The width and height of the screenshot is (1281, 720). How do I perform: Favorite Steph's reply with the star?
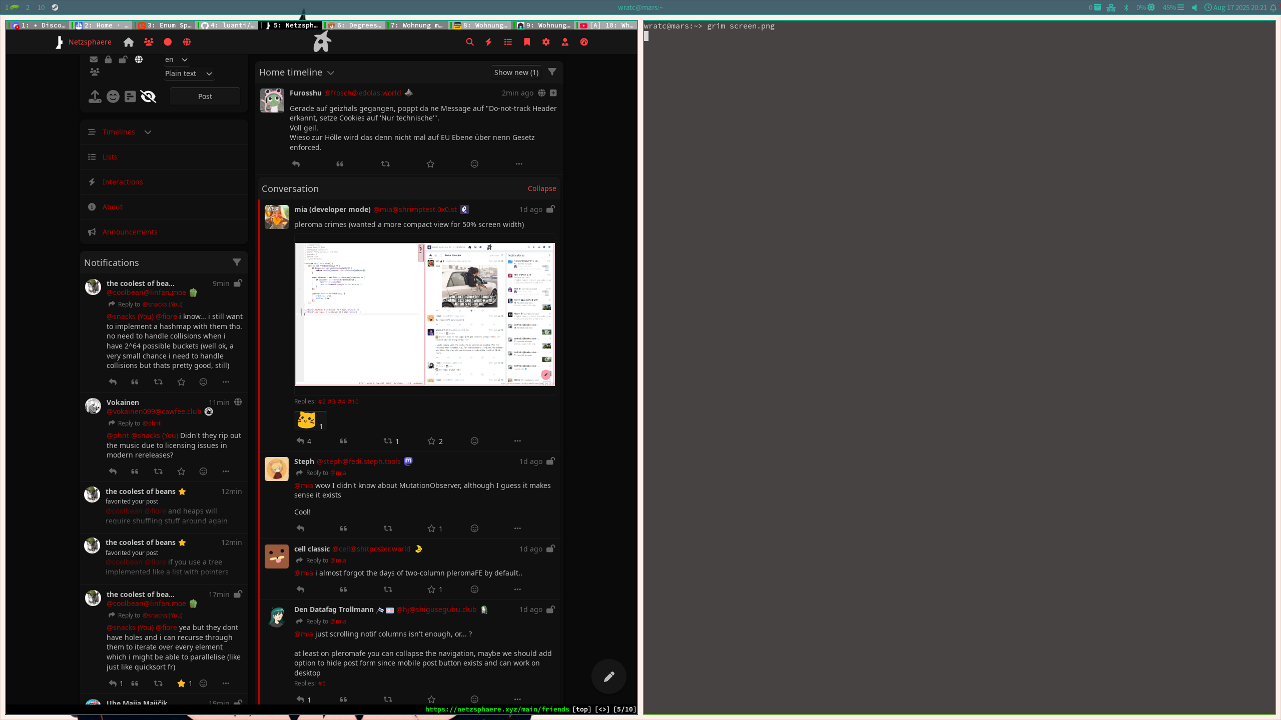(x=431, y=528)
